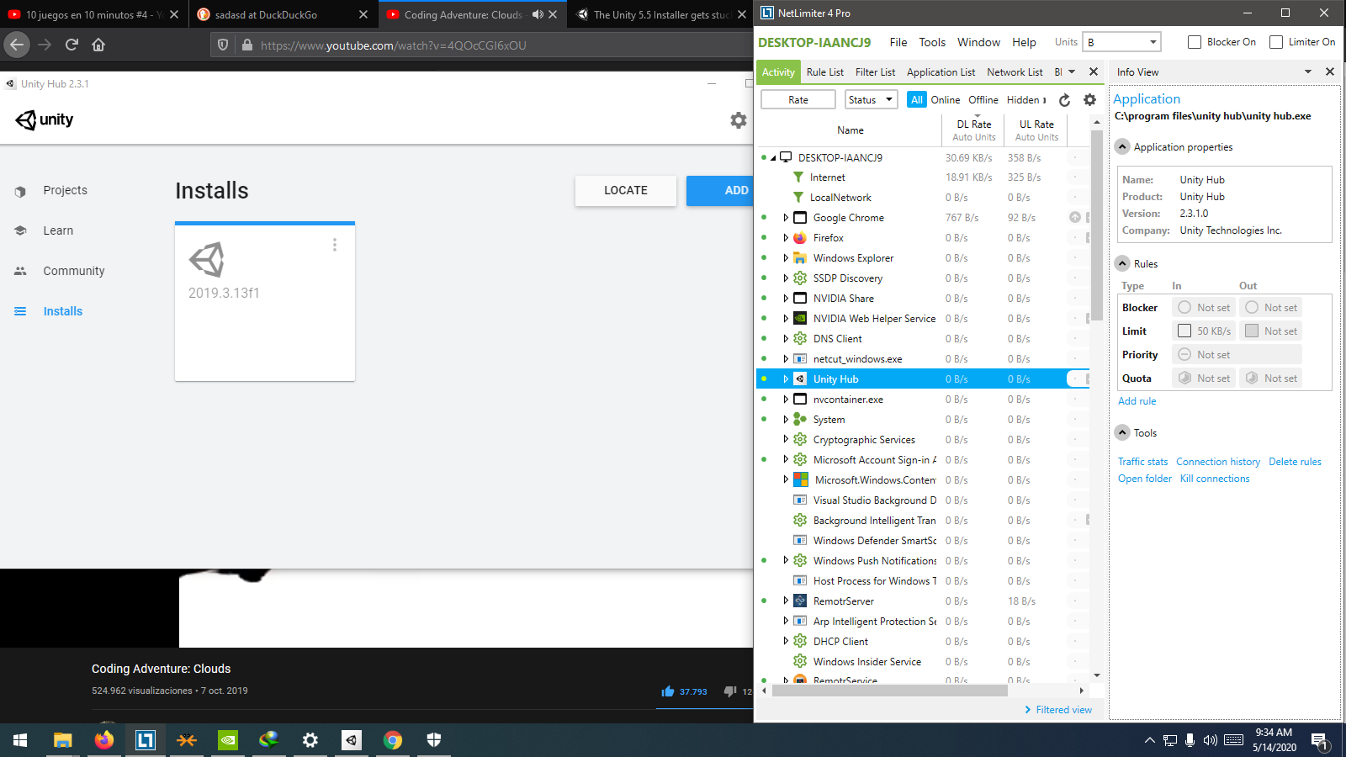Open Chrome from the taskbar
Viewport: 1346px width, 757px height.
pos(393,740)
